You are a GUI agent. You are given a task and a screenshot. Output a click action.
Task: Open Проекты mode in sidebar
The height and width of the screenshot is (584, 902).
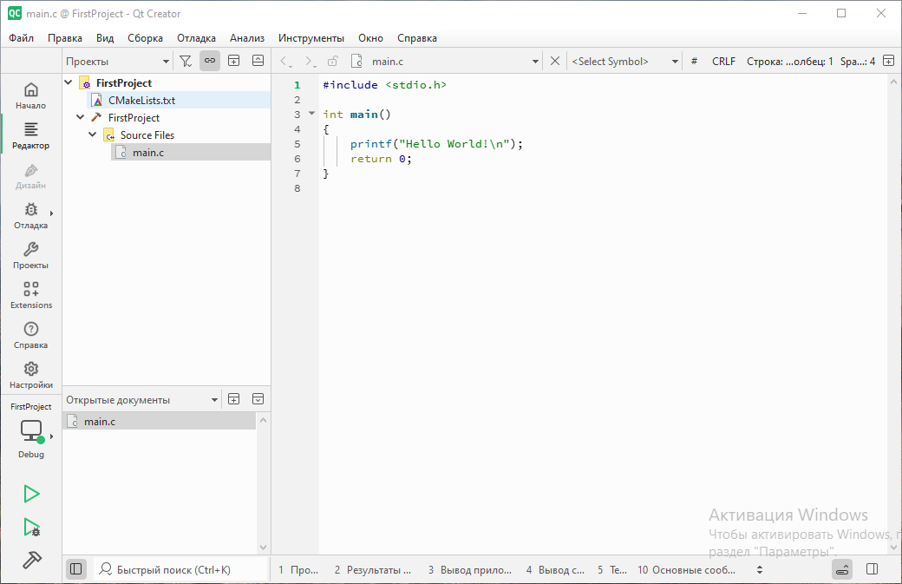coord(31,255)
